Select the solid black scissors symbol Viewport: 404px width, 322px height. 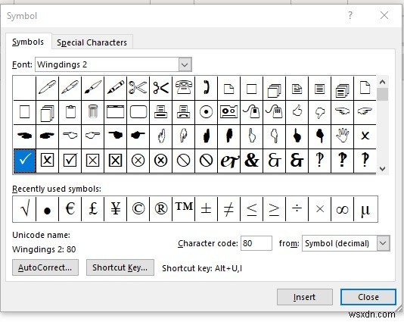pyautogui.click(x=160, y=88)
